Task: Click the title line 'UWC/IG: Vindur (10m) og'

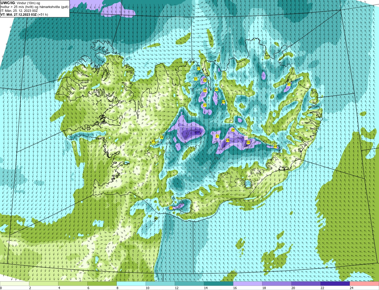Action: click(20, 3)
